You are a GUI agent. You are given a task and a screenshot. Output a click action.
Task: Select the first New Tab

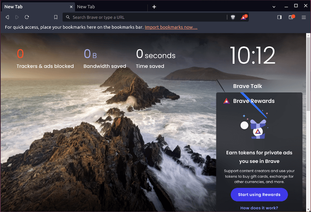[x=38, y=7]
